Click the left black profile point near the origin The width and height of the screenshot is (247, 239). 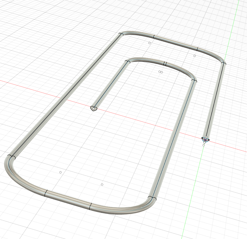(202, 138)
